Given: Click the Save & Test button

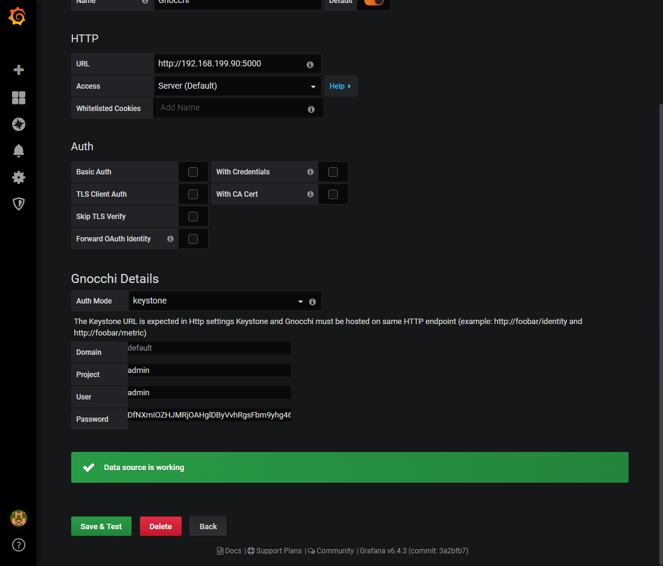Looking at the screenshot, I should (101, 526).
